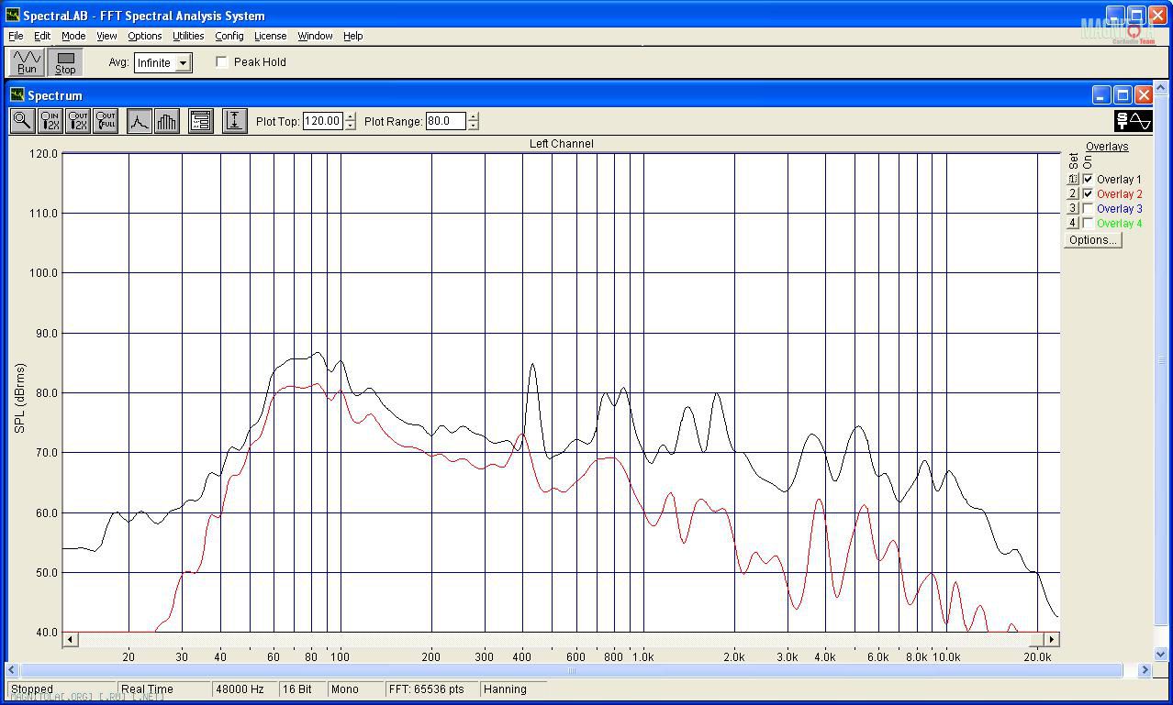The width and height of the screenshot is (1173, 705).
Task: Decrease Plot Range with down arrow
Action: pos(474,126)
